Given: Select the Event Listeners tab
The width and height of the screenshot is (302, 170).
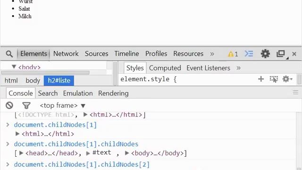Looking at the screenshot, I should click(x=208, y=68).
